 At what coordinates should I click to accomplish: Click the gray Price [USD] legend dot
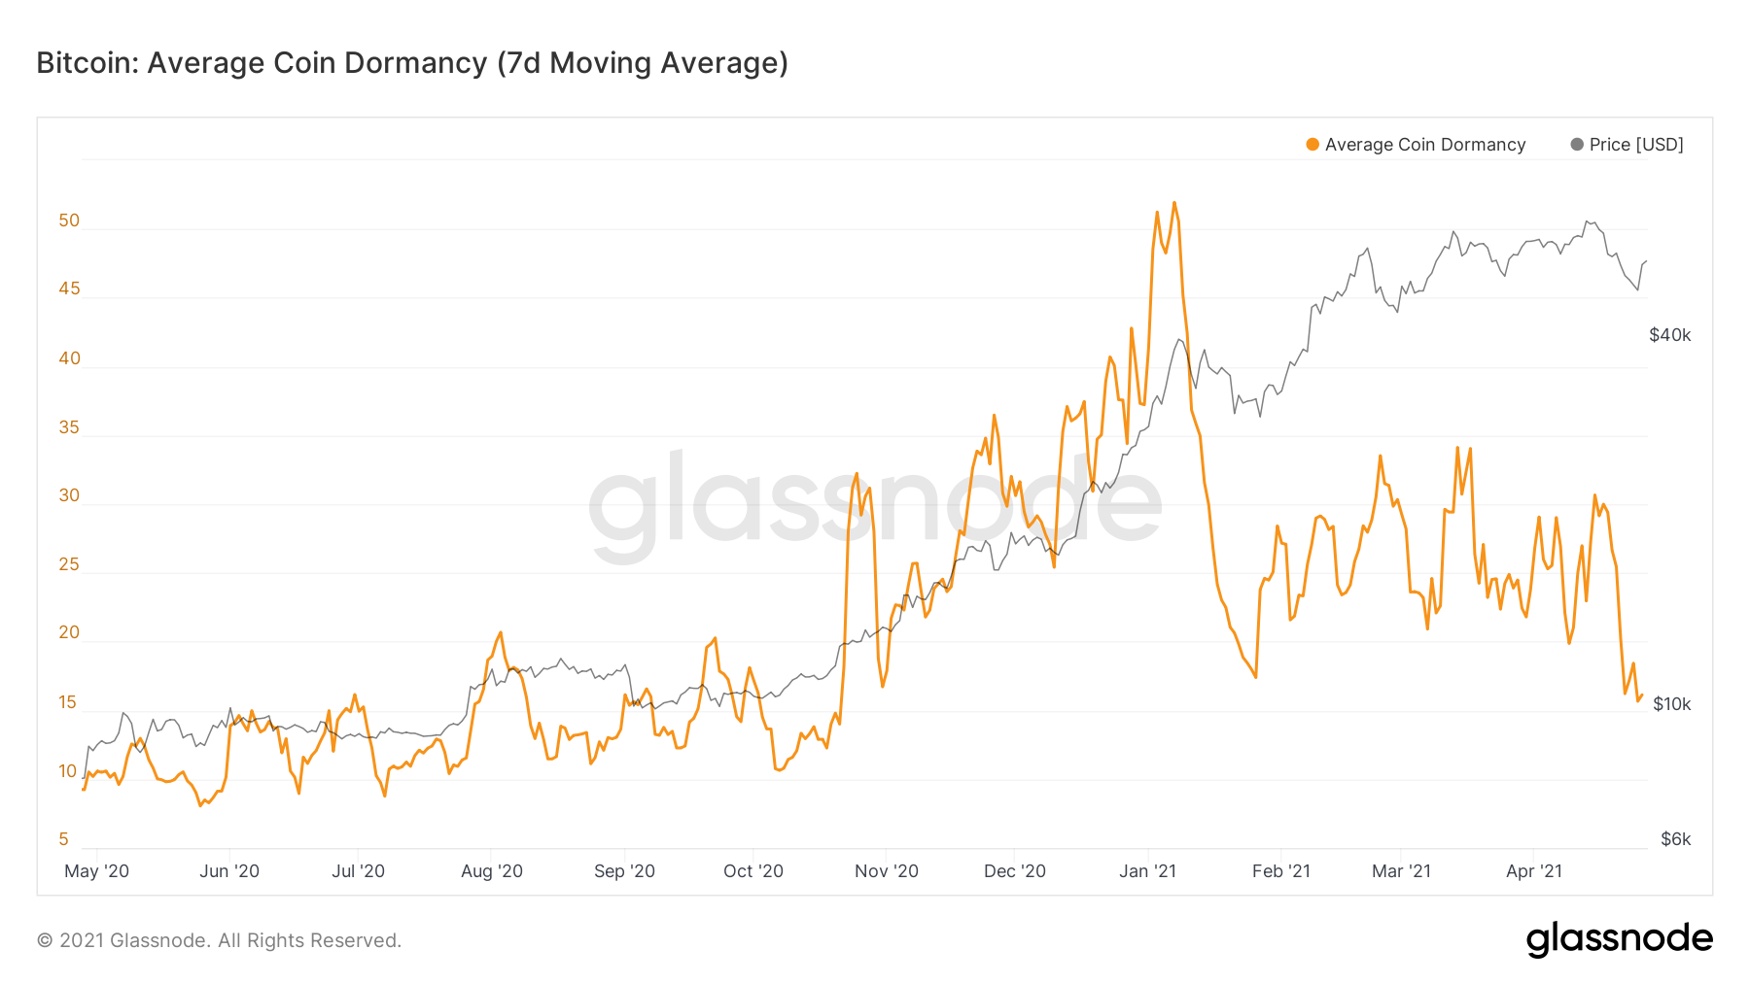pos(1577,145)
